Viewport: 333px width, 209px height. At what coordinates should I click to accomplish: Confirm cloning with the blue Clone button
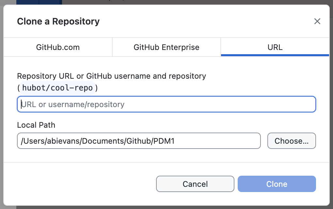coord(277,184)
